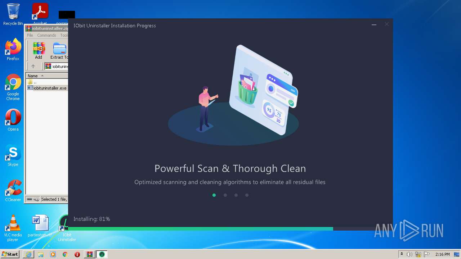Open Windows Explorer from the taskbar
This screenshot has width=461, height=259.
(41, 254)
